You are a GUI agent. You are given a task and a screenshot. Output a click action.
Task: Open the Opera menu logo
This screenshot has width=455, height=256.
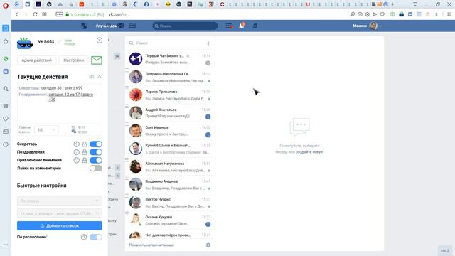click(6, 5)
